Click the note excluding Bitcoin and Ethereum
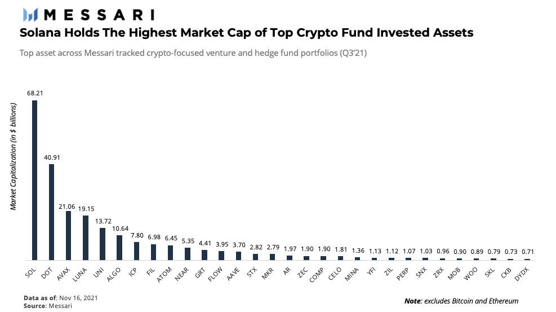The image size is (556, 312). 461,301
